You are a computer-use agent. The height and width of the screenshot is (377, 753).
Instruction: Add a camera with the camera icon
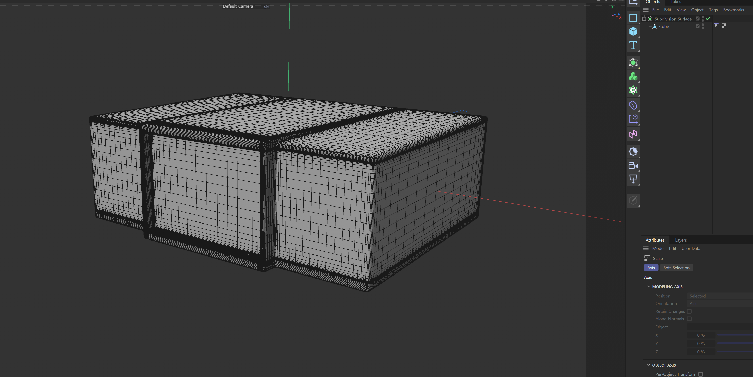pyautogui.click(x=633, y=166)
